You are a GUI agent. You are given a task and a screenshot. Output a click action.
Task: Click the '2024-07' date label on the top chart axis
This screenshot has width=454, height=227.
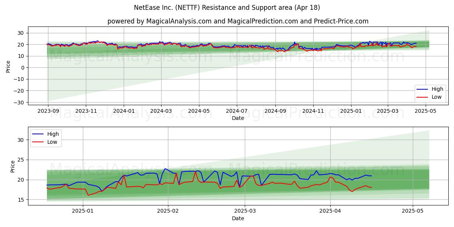coord(237,111)
